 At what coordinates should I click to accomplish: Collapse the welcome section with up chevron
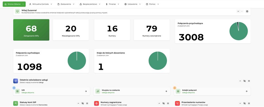238,11
